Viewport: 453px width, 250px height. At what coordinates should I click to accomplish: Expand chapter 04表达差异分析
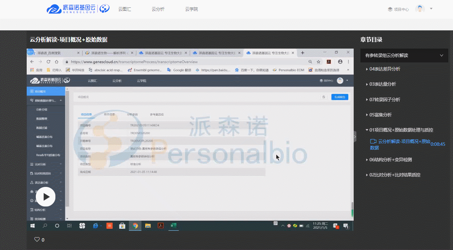[x=383, y=69]
